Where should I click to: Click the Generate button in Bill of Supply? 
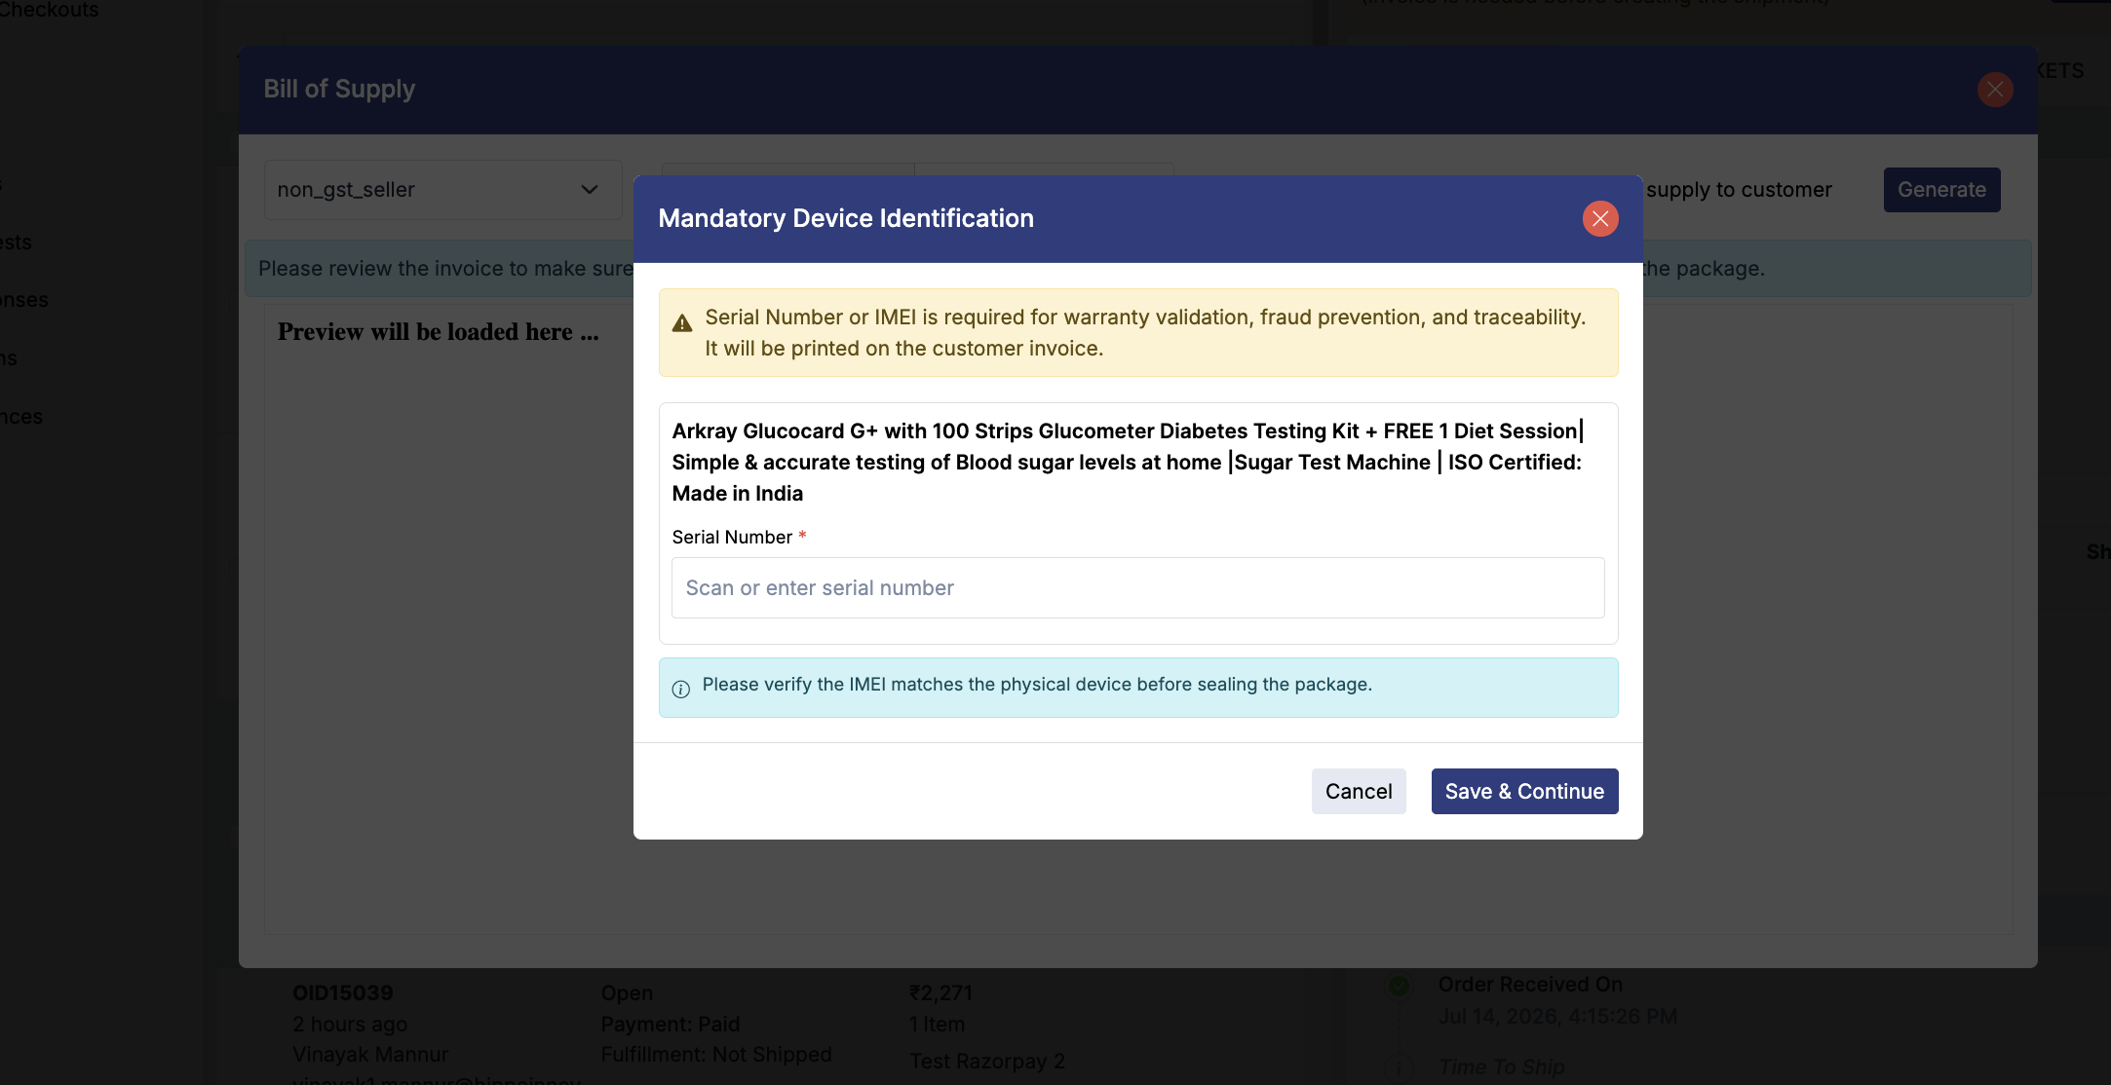coord(1941,189)
